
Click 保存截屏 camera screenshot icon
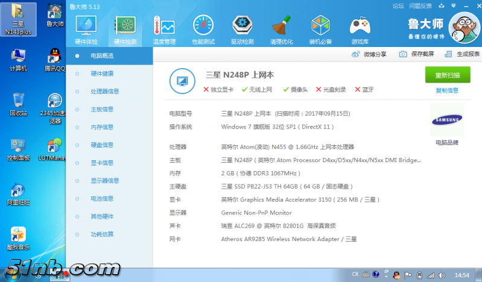pos(403,54)
